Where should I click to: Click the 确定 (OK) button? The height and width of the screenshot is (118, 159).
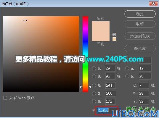click(x=140, y=14)
